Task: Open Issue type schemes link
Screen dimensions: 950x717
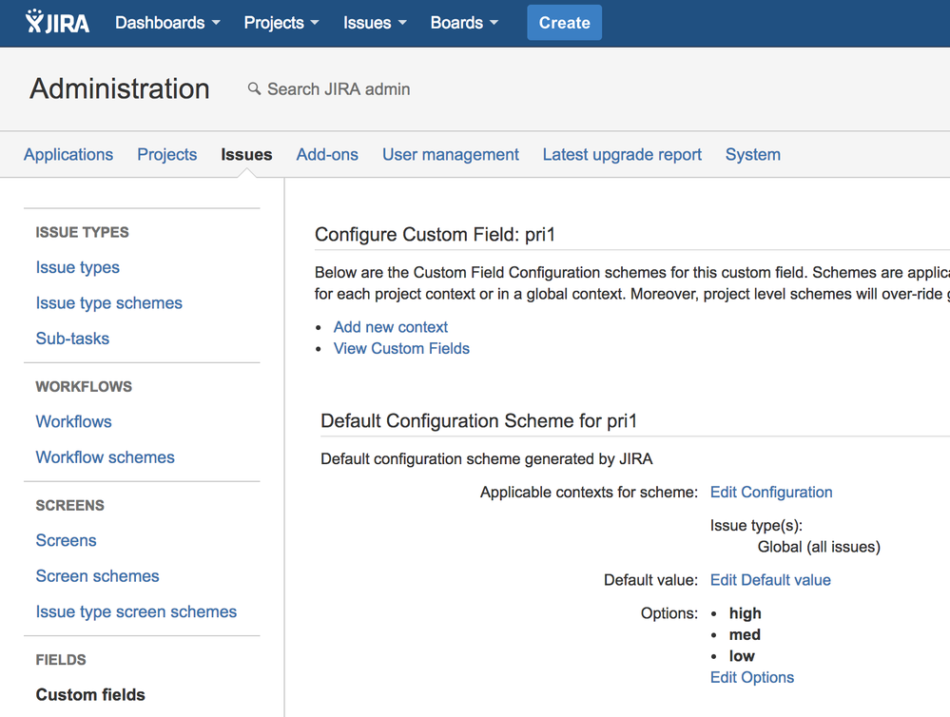Action: 109,303
